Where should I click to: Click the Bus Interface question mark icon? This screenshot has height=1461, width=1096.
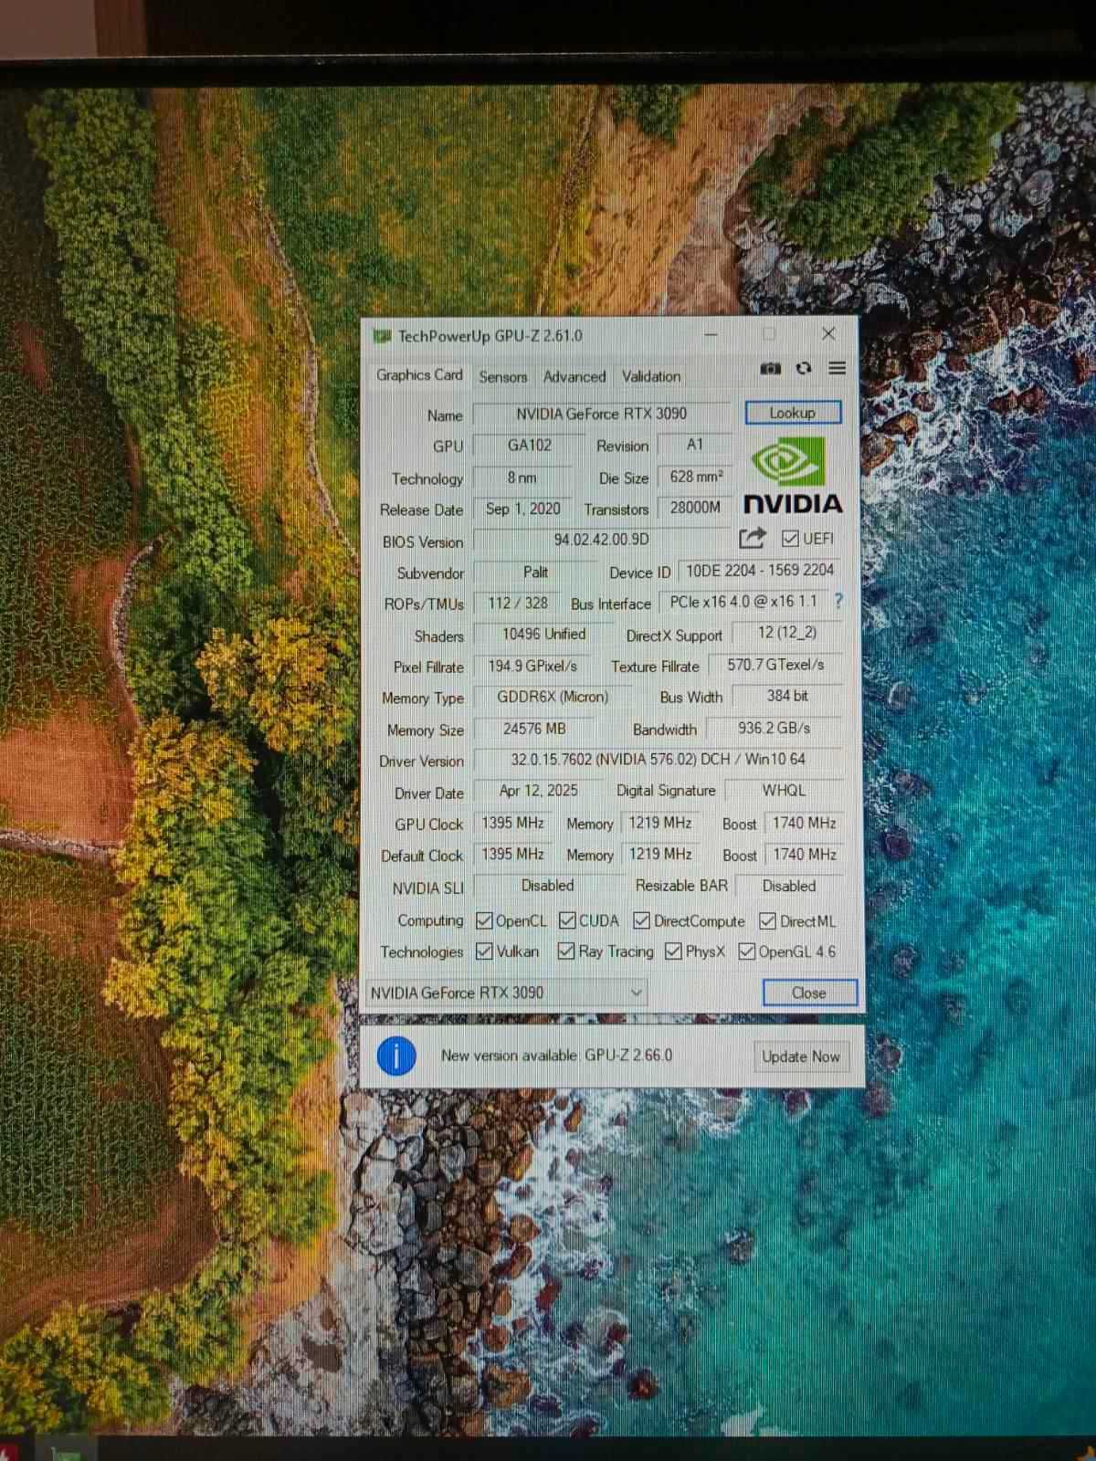click(838, 601)
